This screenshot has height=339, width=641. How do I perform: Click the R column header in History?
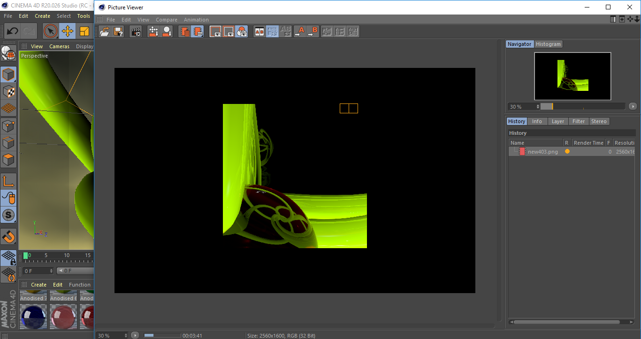567,143
